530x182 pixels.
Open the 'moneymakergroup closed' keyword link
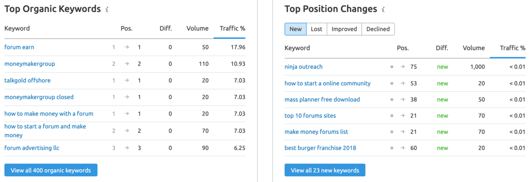pos(39,97)
